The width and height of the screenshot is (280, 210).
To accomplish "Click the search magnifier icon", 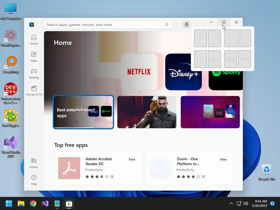I will point(167,24).
